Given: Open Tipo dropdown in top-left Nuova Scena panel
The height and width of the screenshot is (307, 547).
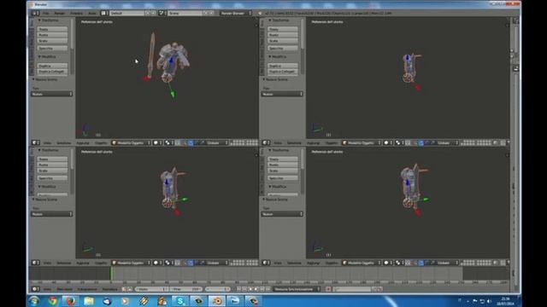Looking at the screenshot, I should click(x=51, y=94).
